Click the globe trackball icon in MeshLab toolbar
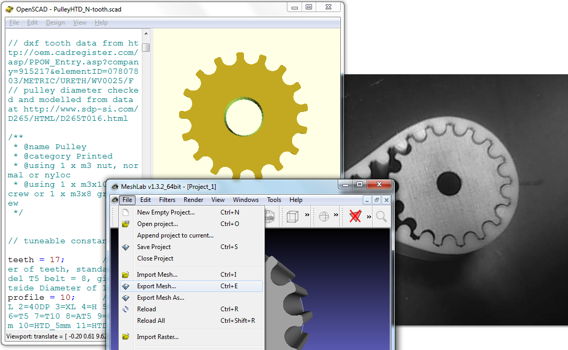Image resolution: width=568 pixels, height=350 pixels. (x=324, y=217)
